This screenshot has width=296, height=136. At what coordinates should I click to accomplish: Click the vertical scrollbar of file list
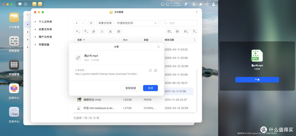point(197,90)
